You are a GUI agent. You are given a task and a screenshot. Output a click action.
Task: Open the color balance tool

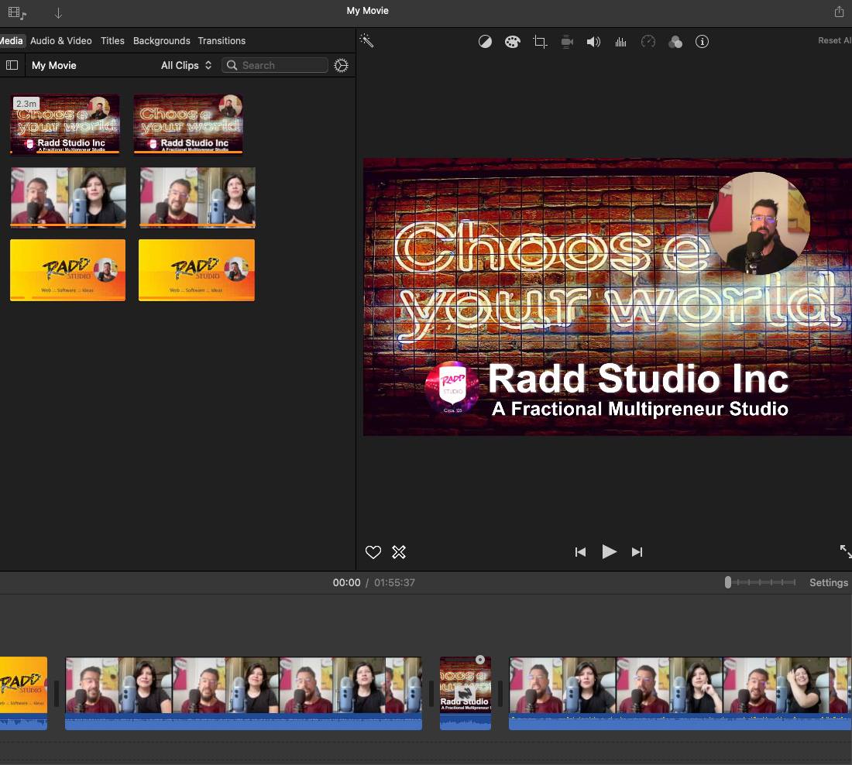[x=485, y=42]
